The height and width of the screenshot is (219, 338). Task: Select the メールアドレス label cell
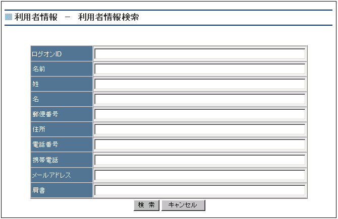[62, 175]
